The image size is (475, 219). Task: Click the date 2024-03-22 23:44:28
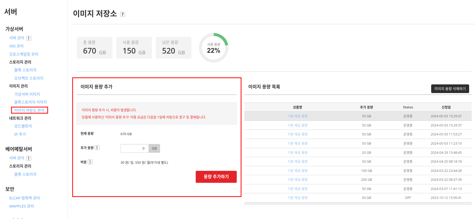tap(446, 171)
